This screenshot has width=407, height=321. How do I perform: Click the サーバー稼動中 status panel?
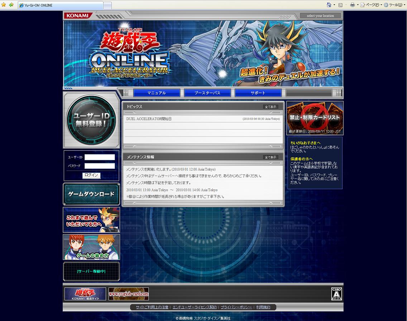point(91,272)
